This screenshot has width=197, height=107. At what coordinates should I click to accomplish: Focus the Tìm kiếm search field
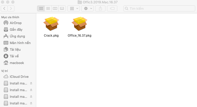click(159, 8)
